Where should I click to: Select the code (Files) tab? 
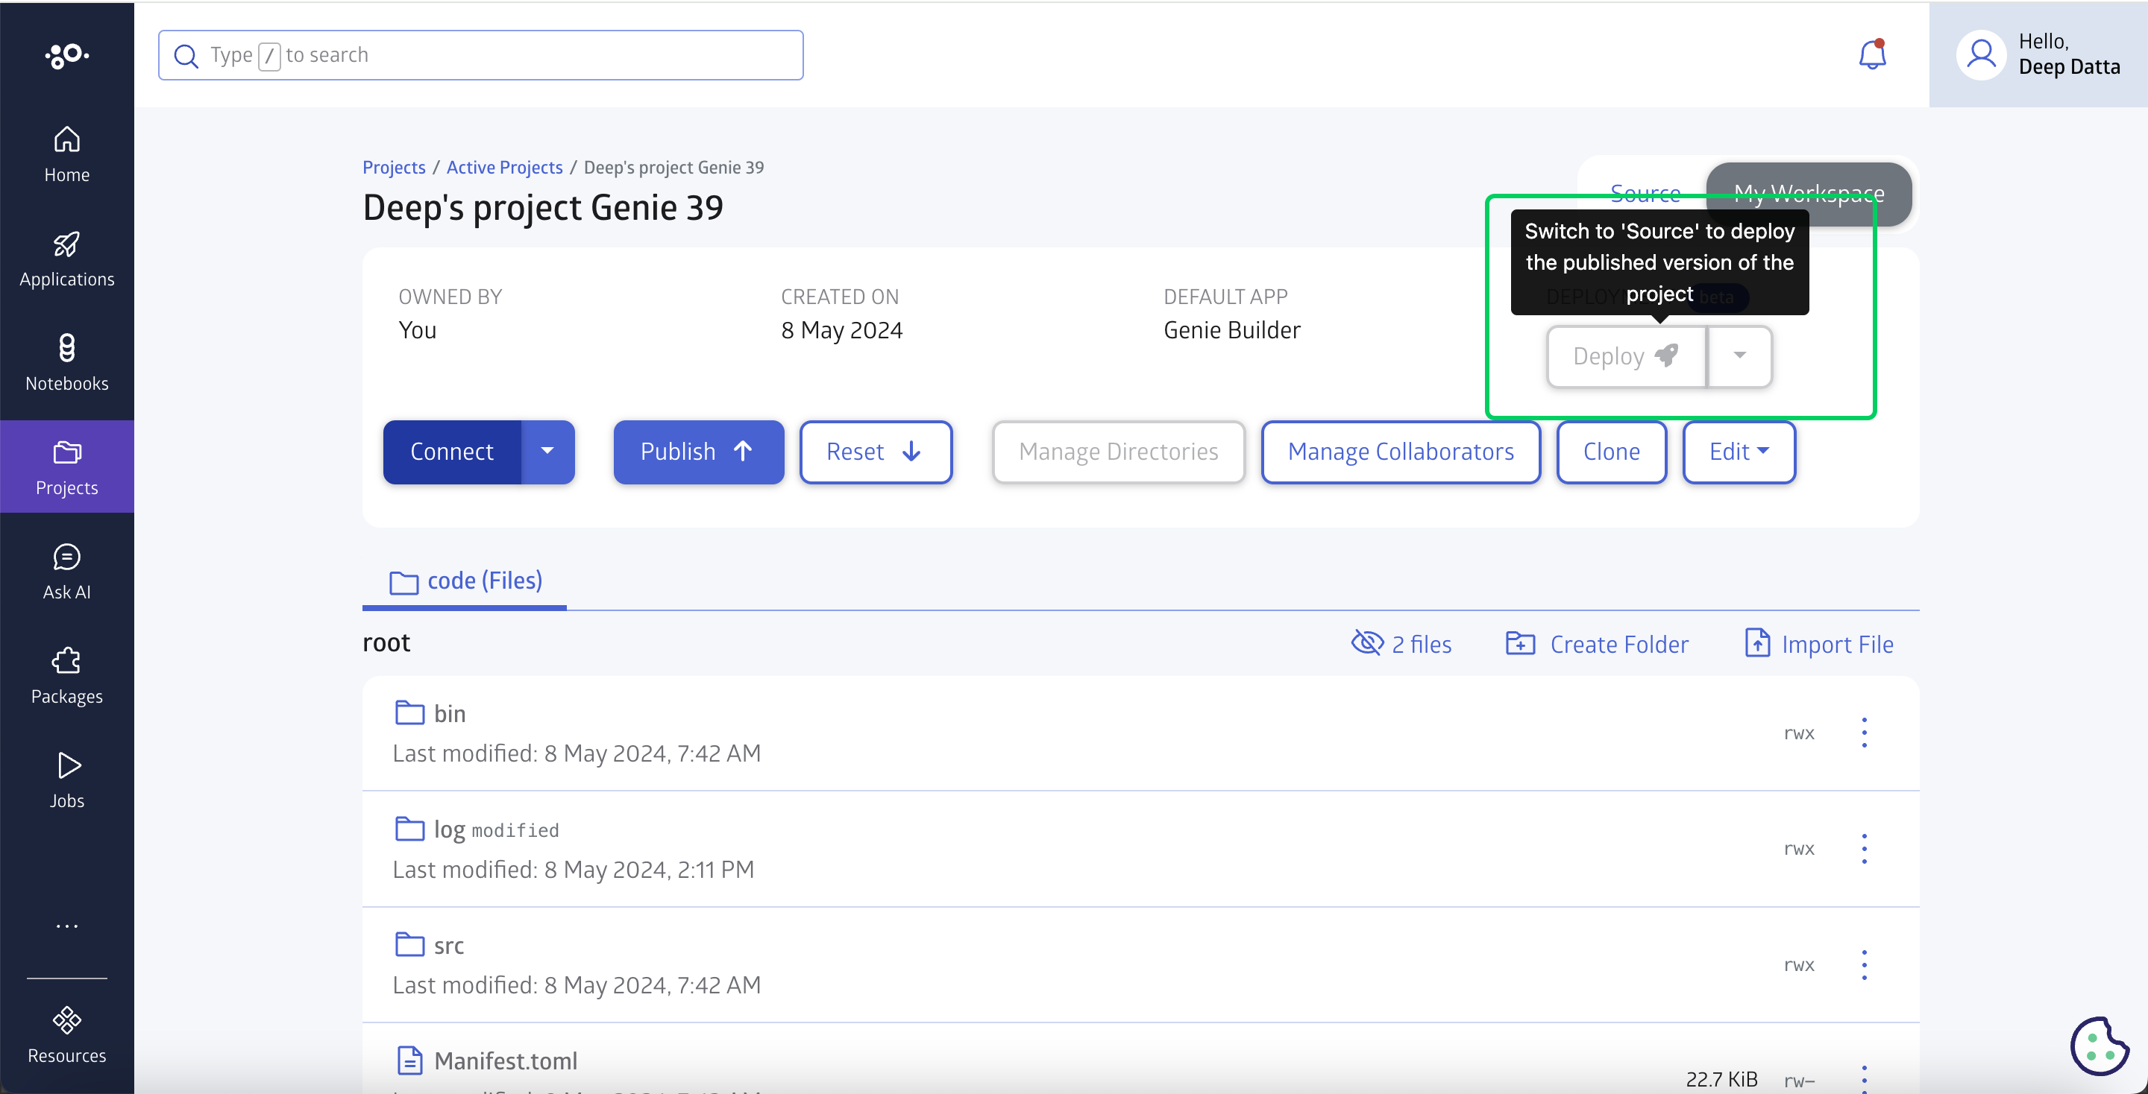tap(465, 581)
